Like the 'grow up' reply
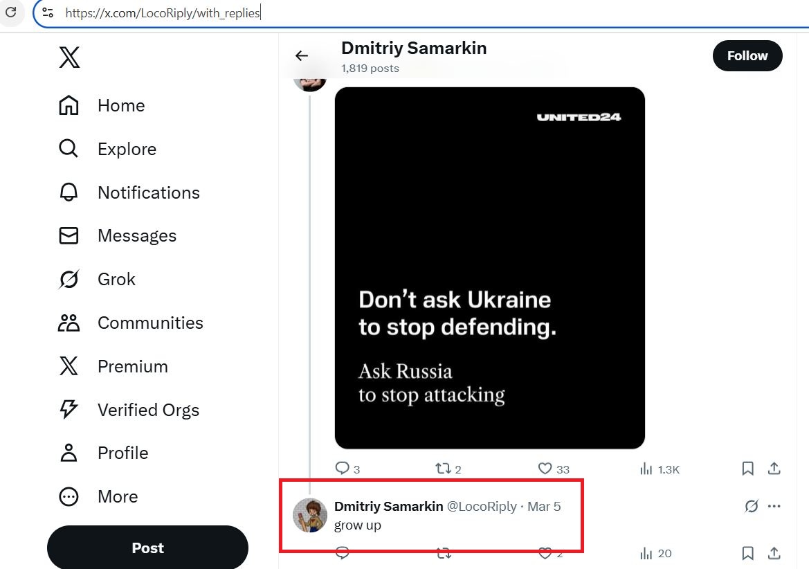 [x=545, y=553]
